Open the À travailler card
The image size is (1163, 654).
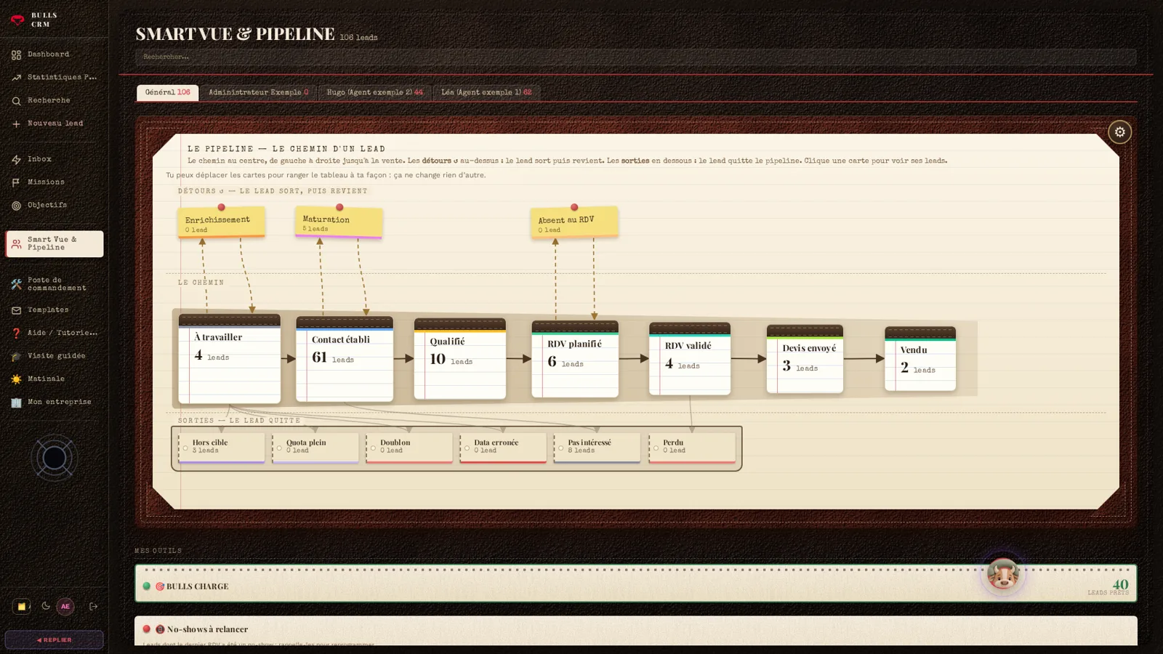click(230, 359)
